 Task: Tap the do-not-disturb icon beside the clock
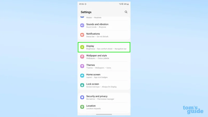(x=86, y=4)
